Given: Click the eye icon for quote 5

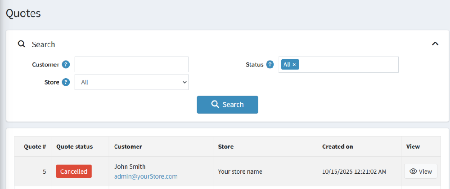Looking at the screenshot, I should 413,171.
